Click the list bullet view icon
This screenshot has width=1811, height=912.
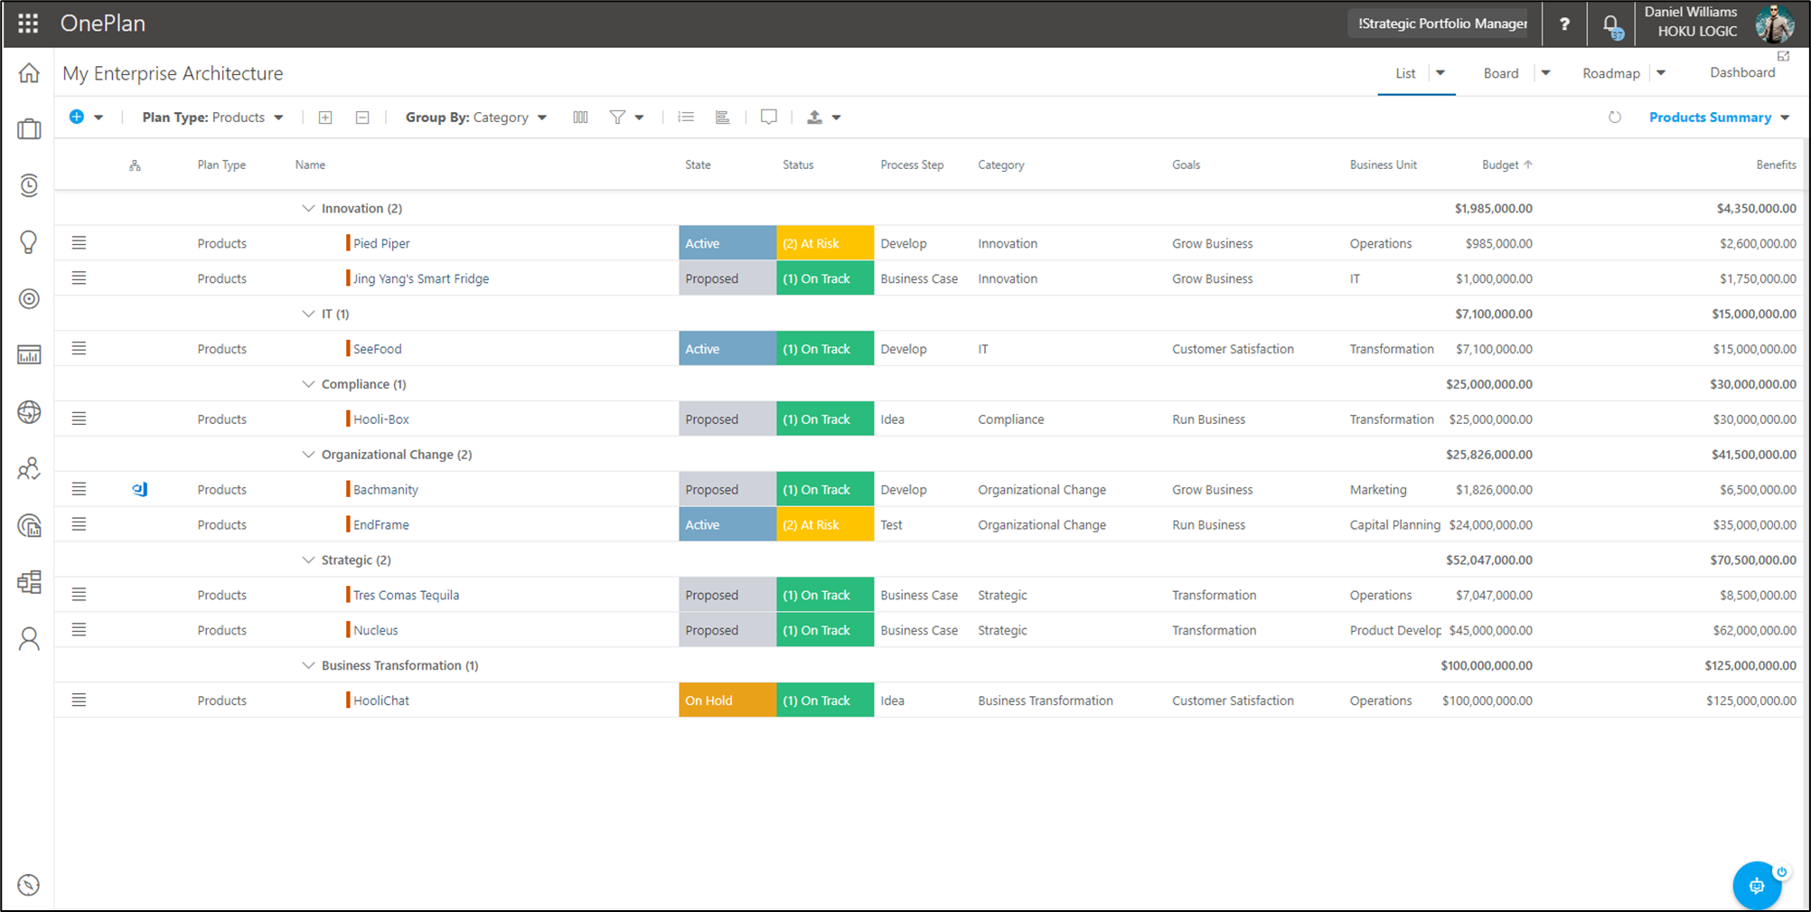click(686, 118)
